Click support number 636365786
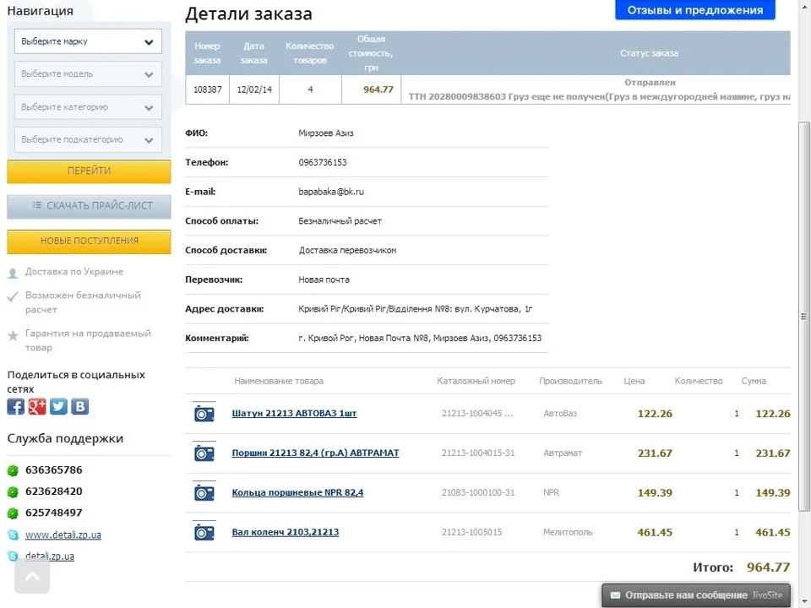This screenshot has width=811, height=608. [x=54, y=470]
